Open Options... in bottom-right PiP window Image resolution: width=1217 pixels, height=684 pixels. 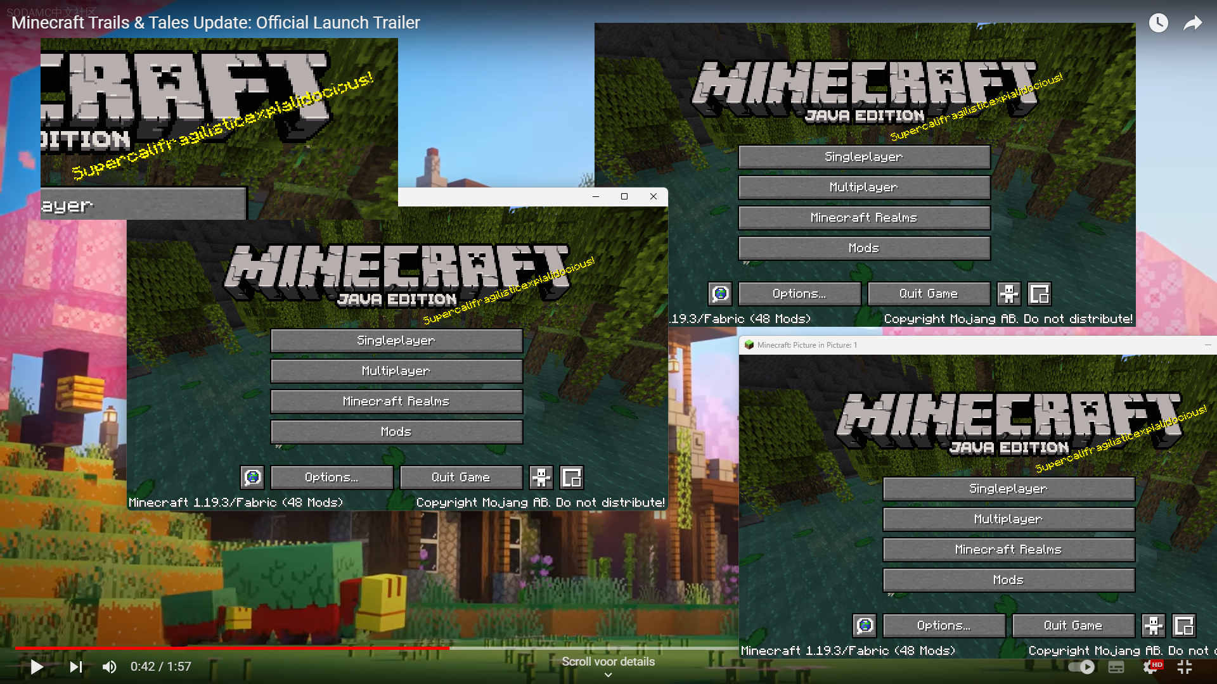[x=944, y=626]
